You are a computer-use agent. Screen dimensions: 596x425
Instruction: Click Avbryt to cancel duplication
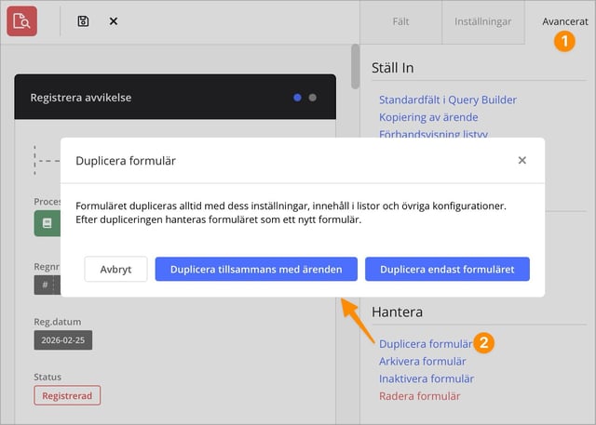(115, 269)
